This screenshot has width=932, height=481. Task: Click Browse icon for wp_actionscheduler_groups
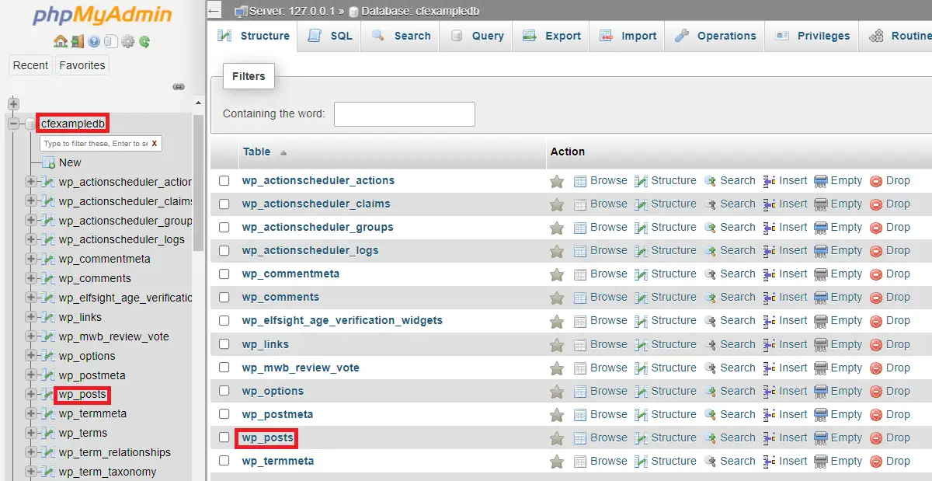click(x=580, y=228)
